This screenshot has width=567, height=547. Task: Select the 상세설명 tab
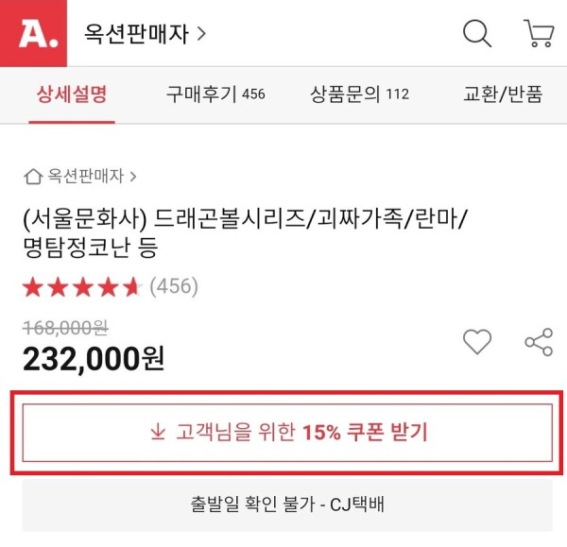coord(72,94)
